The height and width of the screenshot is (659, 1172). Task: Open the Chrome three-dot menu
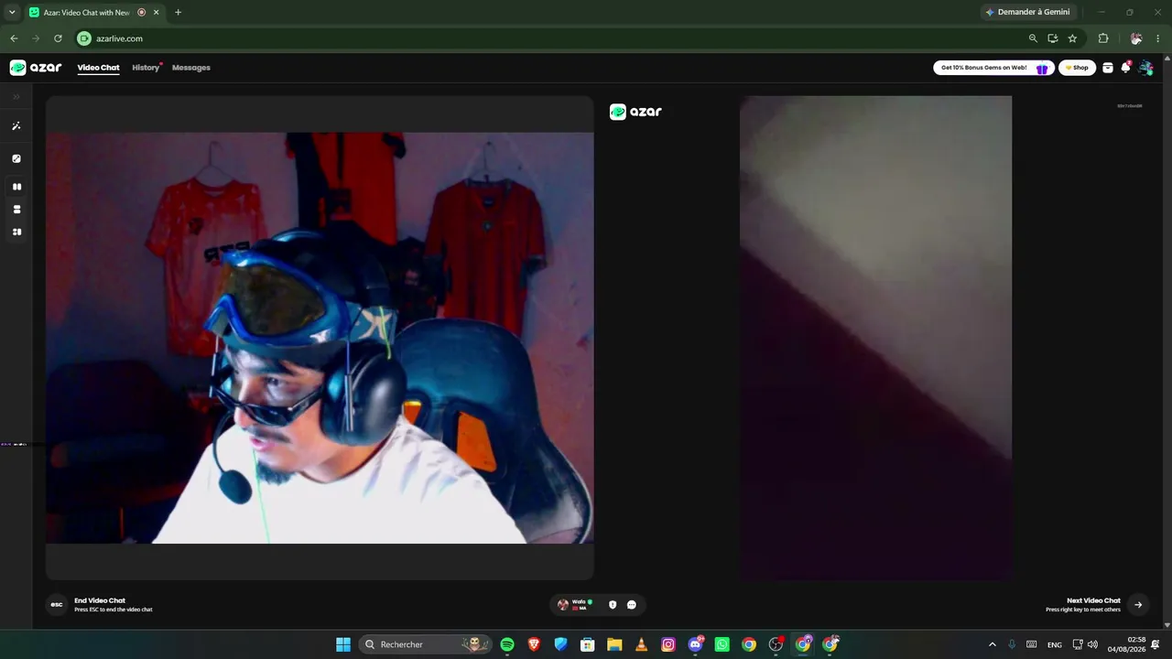click(x=1158, y=38)
